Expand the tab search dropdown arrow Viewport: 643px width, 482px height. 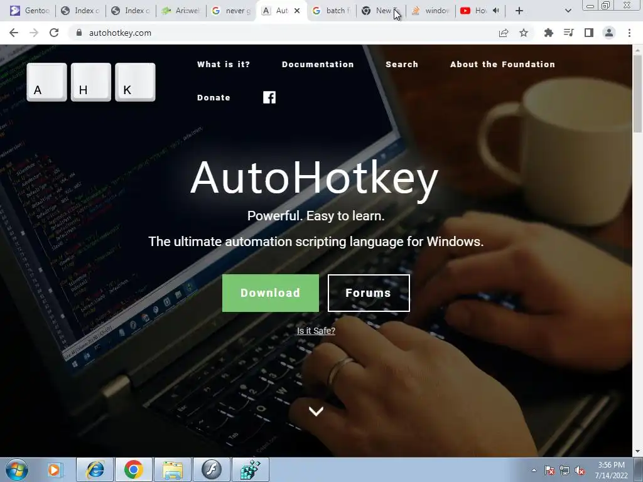coord(568,11)
